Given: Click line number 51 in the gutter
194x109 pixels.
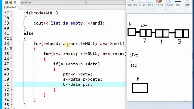Looking at the screenshot, I should (x=7, y=84).
